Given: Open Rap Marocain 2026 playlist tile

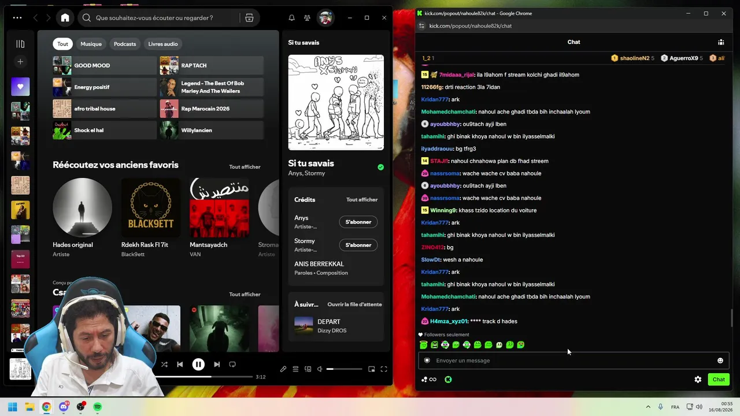Looking at the screenshot, I should [x=212, y=109].
